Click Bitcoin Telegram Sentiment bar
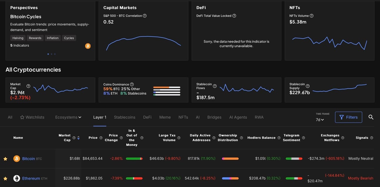This screenshot has height=187, width=380. tap(294, 158)
